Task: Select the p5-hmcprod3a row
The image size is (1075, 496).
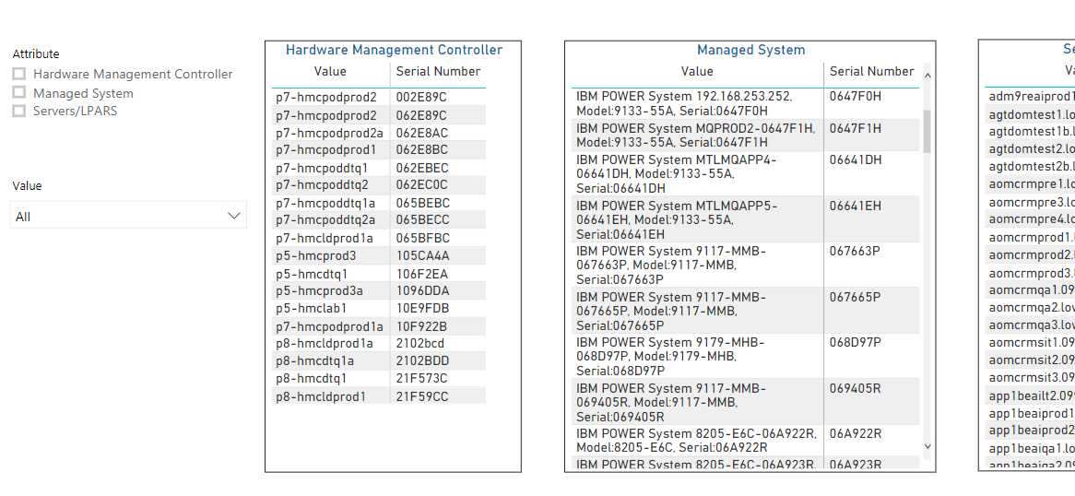Action: point(379,291)
